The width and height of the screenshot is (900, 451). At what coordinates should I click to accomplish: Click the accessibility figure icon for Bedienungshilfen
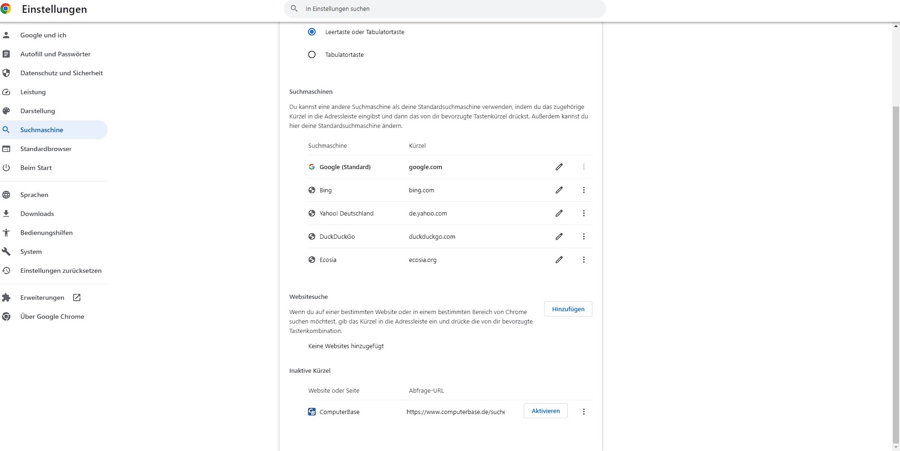pos(6,233)
